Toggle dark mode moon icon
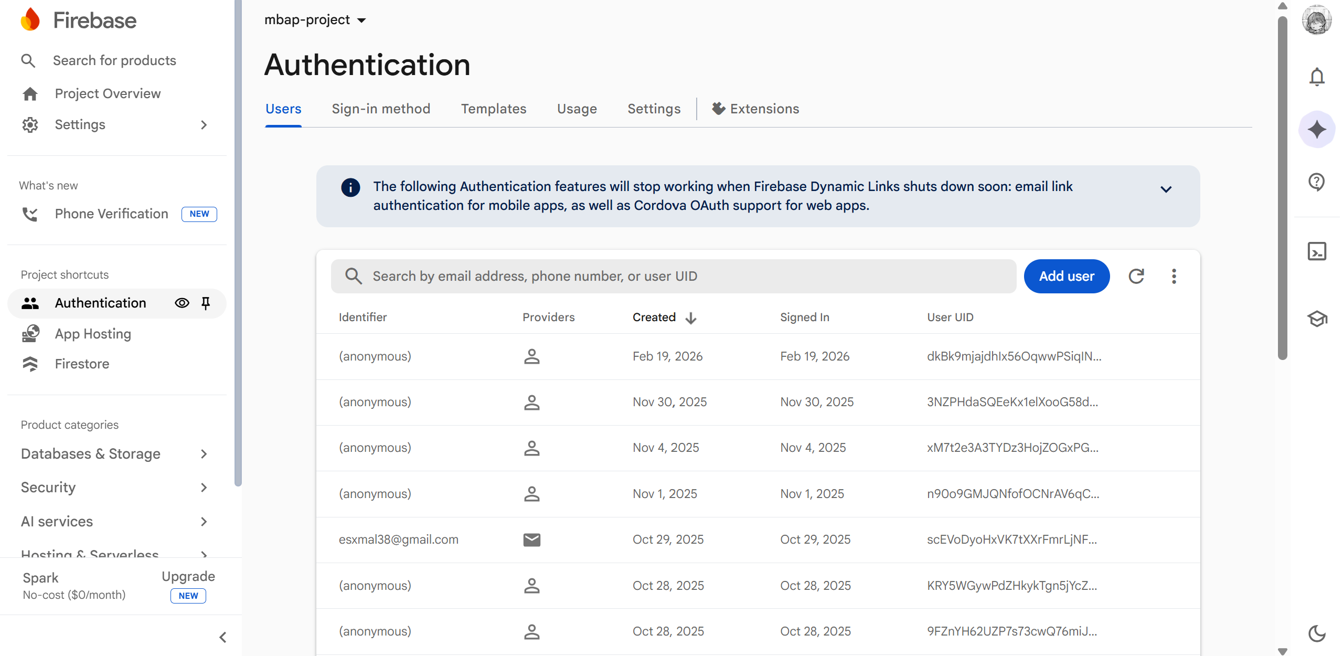Image resolution: width=1343 pixels, height=656 pixels. 1317,634
